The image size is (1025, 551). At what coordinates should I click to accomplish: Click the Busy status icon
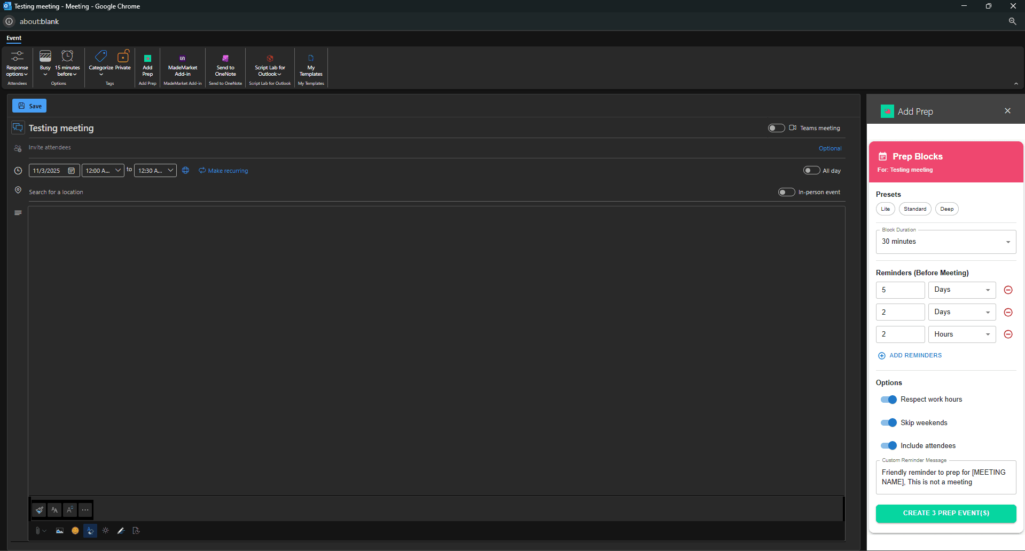click(x=45, y=56)
